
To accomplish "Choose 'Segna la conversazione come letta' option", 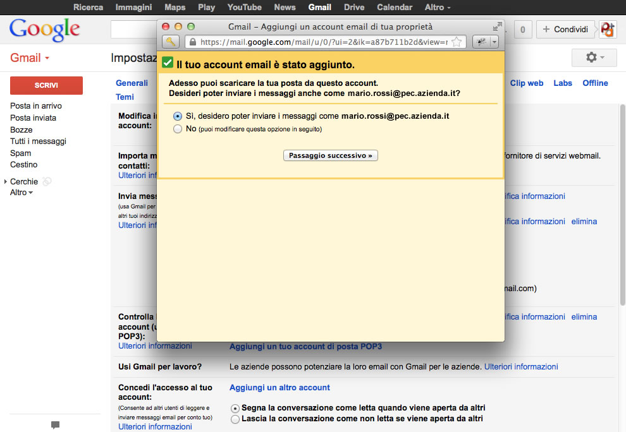I will click(x=235, y=408).
